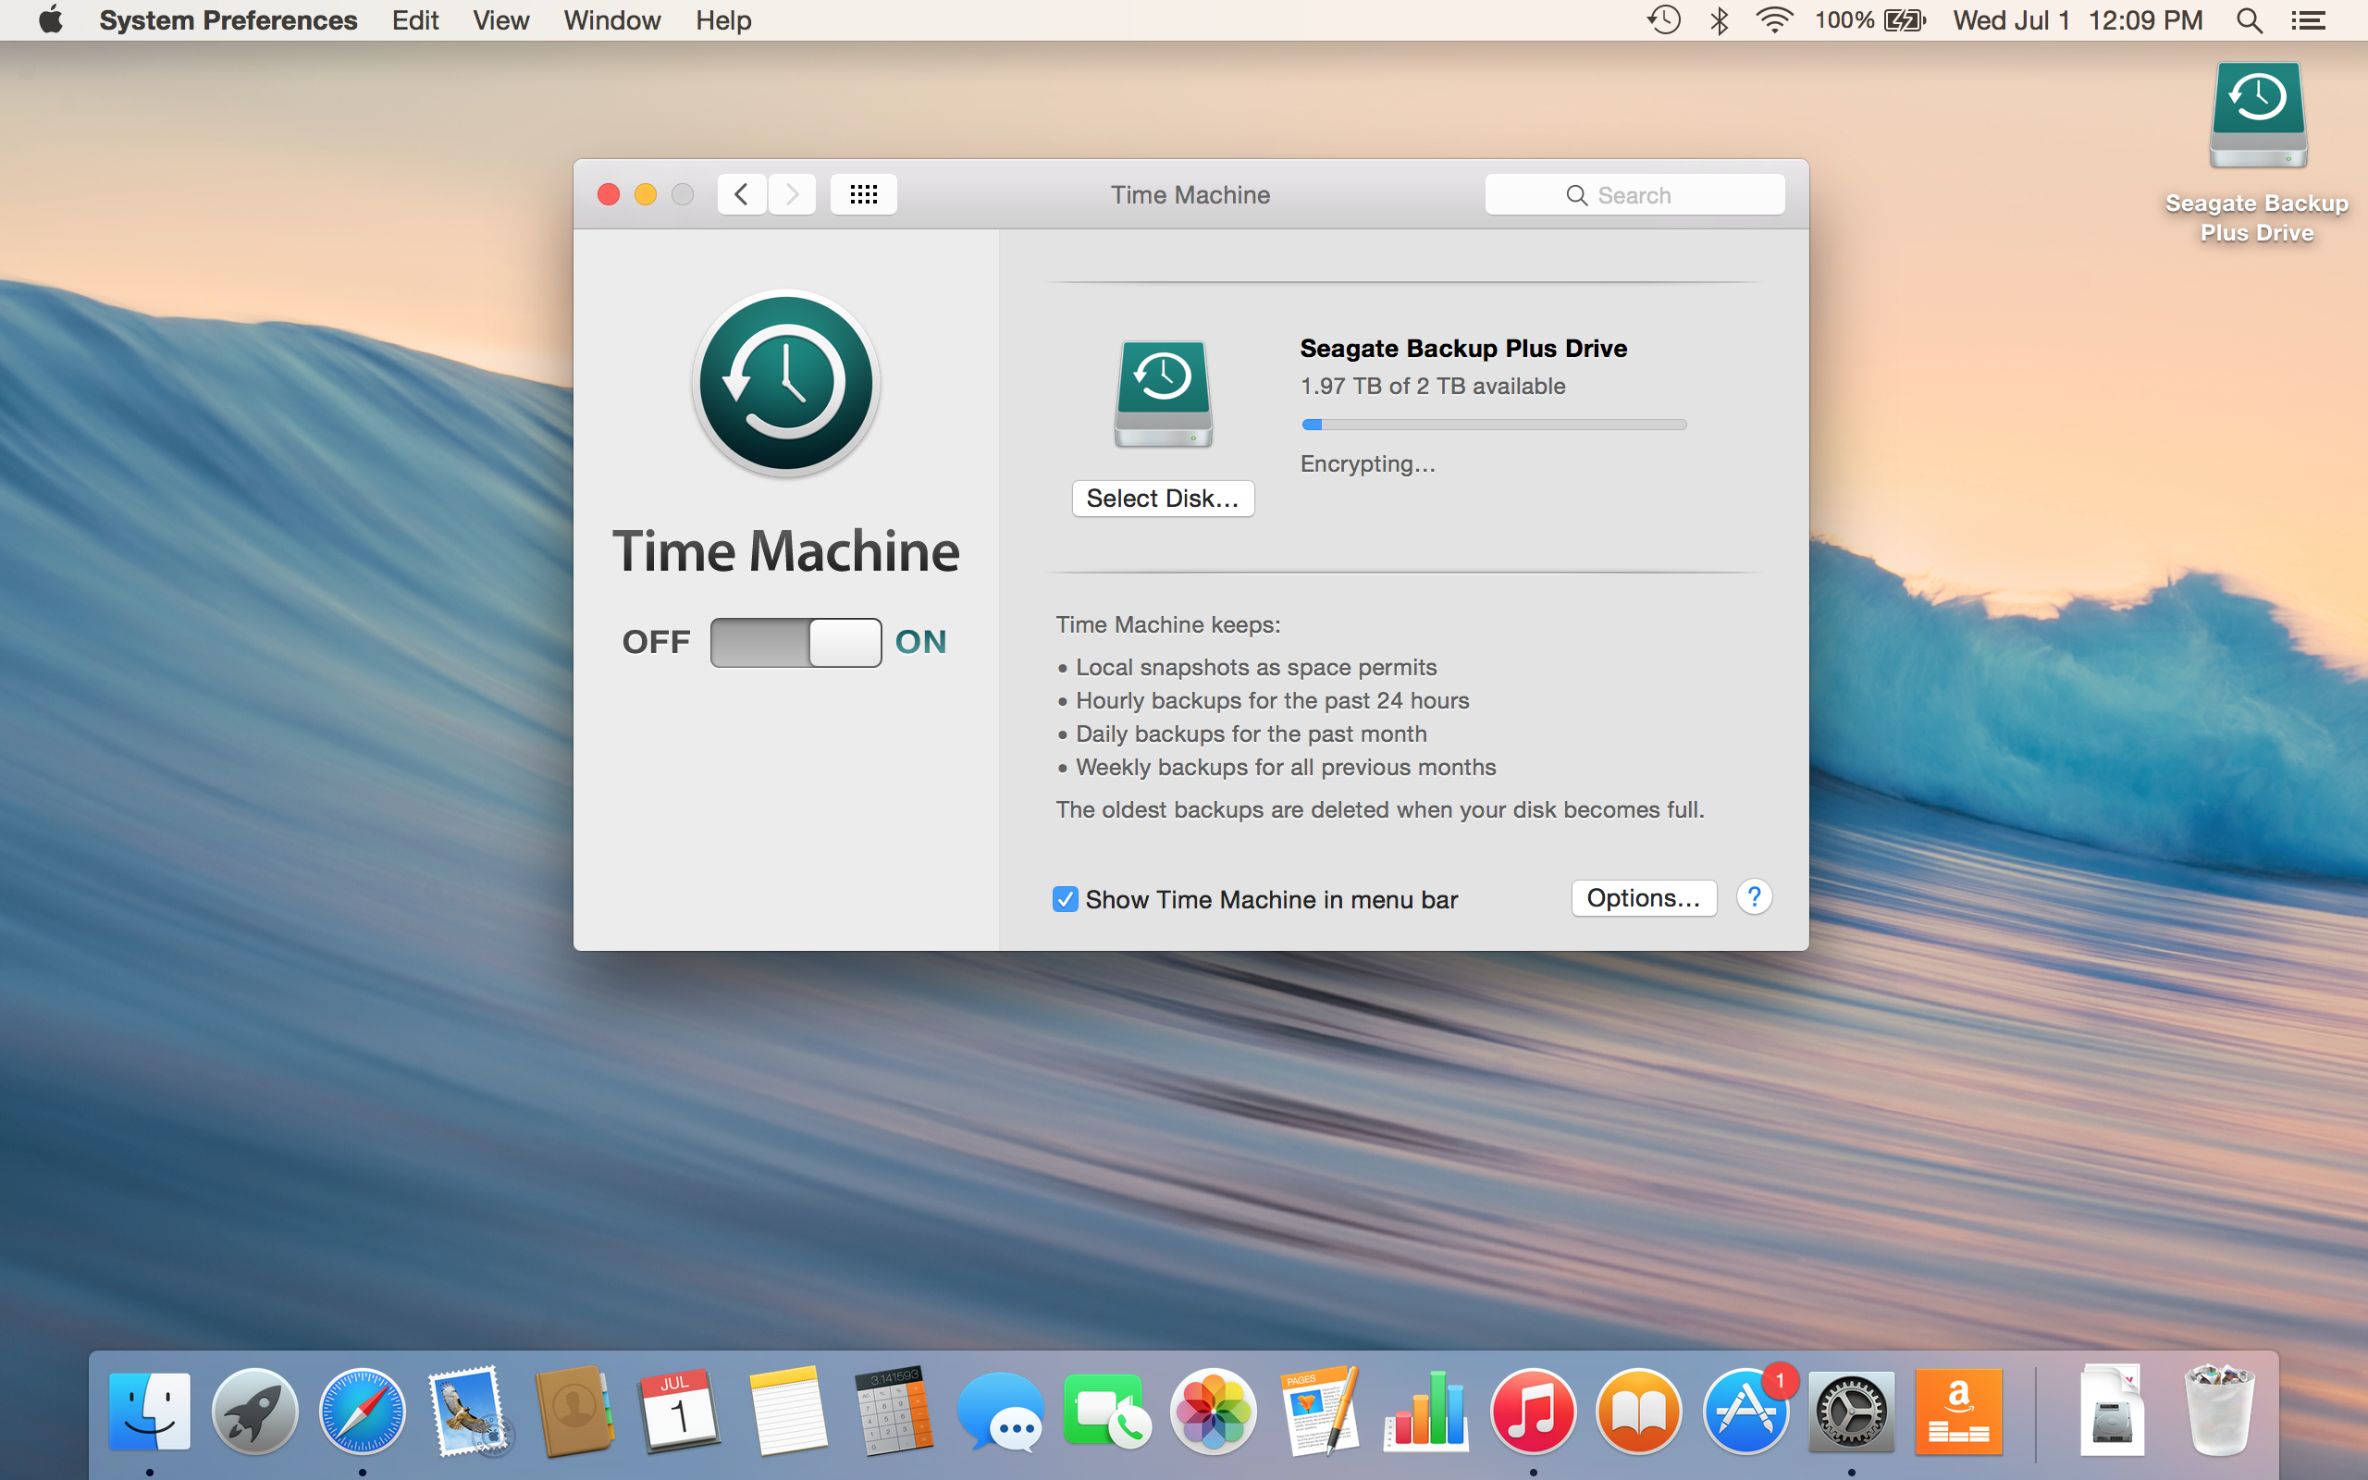
Task: Open Spotlight search magnifier in menu bar
Action: [x=2250, y=19]
